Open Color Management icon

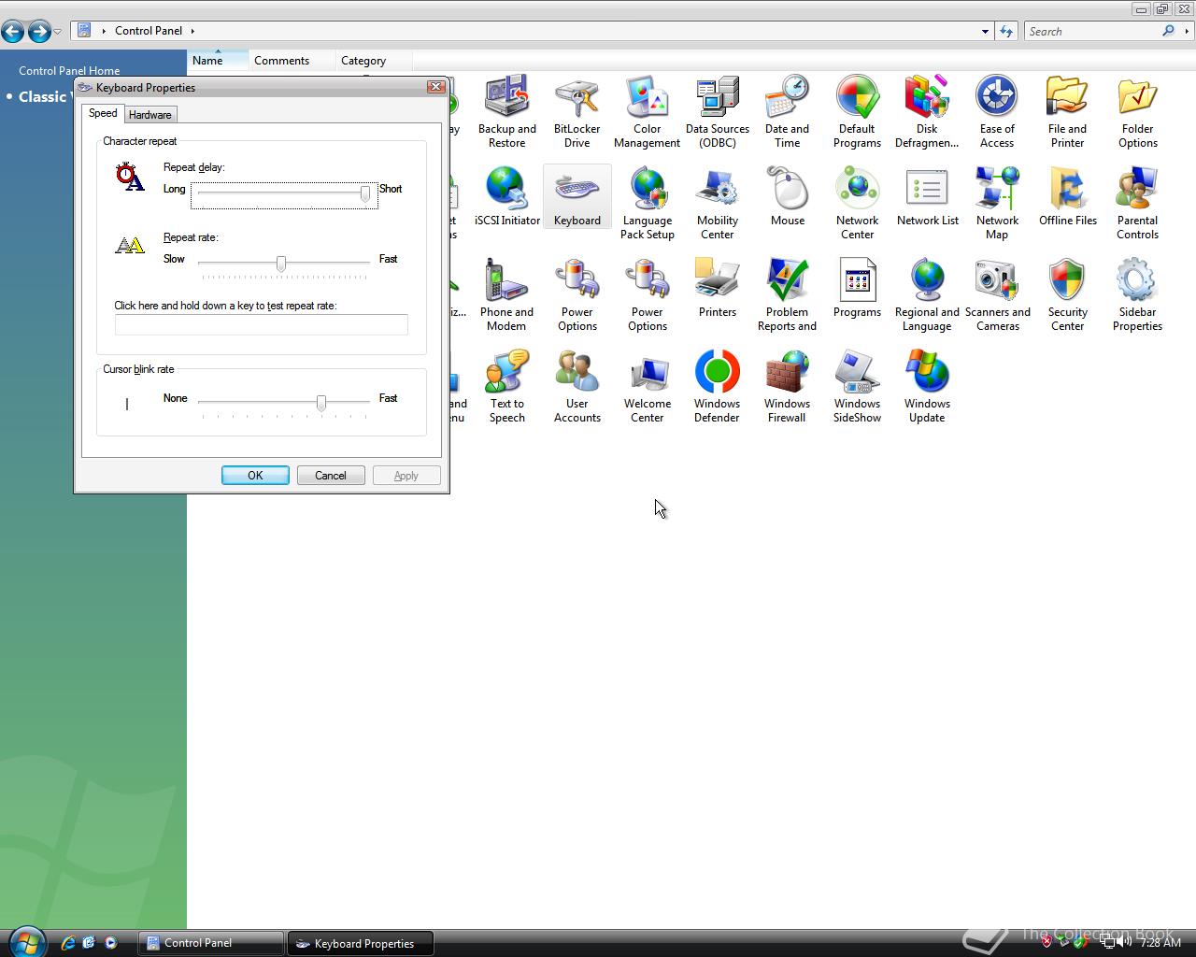coord(647,112)
